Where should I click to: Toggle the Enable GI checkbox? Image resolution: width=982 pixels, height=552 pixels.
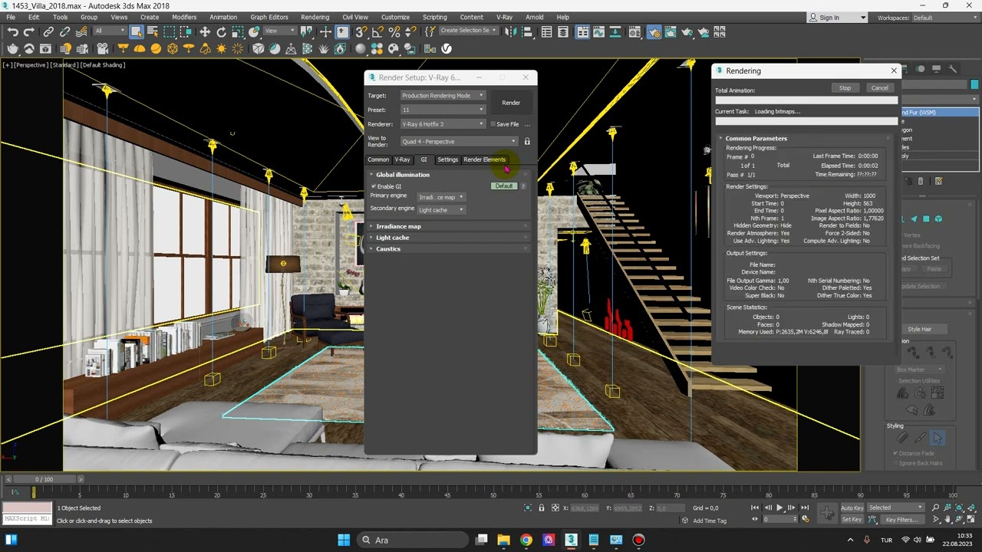374,186
